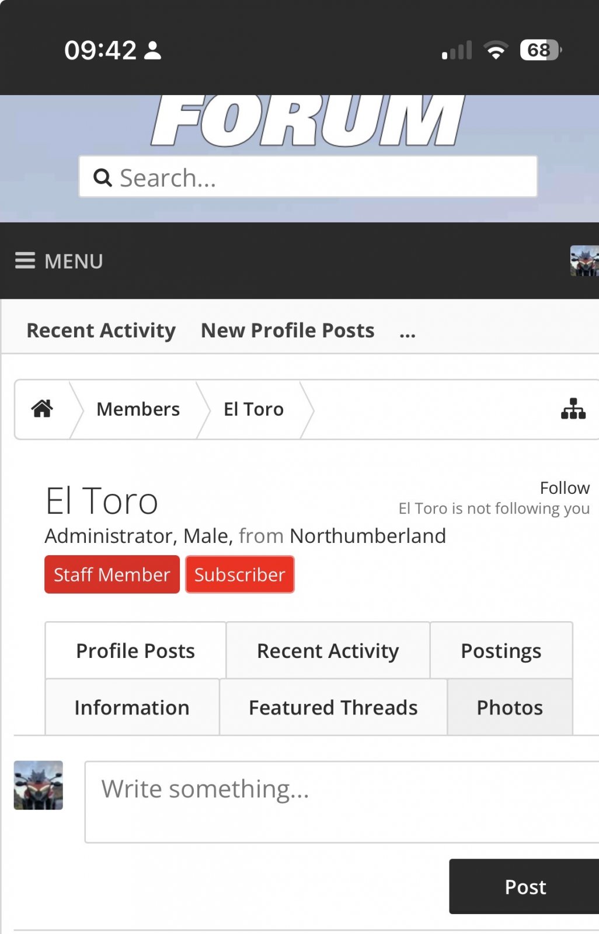
Task: Focus the Write something text box
Action: (342, 801)
